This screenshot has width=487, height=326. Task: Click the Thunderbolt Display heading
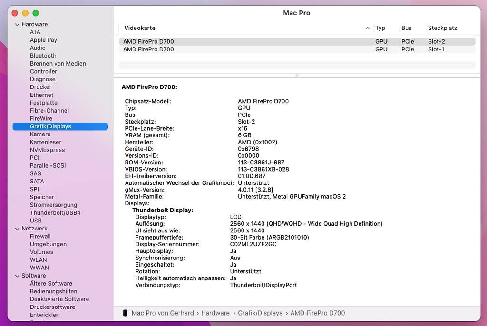pyautogui.click(x=163, y=210)
